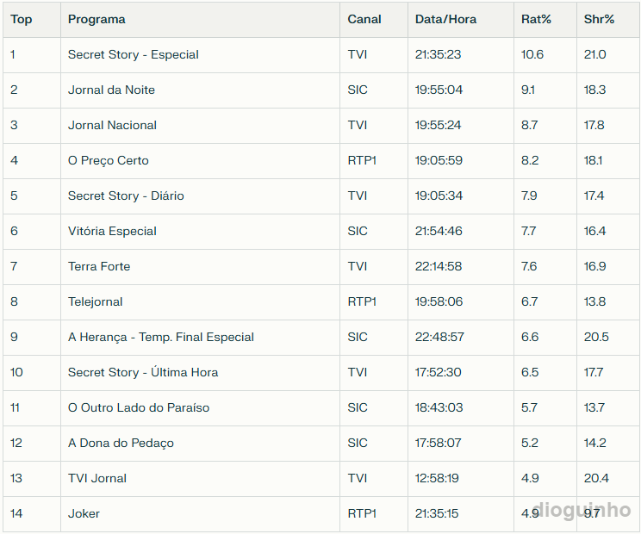Click the Terra Forte program cell
Viewport: 641px width, 534px height.
pyautogui.click(x=99, y=266)
